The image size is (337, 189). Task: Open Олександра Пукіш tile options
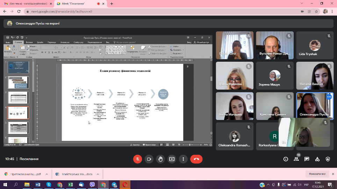click(329, 97)
